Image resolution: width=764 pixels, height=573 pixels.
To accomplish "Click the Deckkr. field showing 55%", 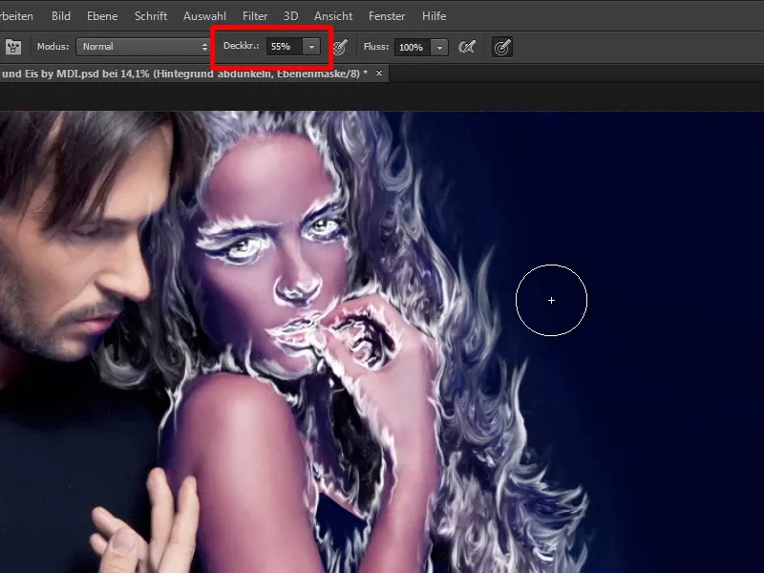I will (x=282, y=47).
